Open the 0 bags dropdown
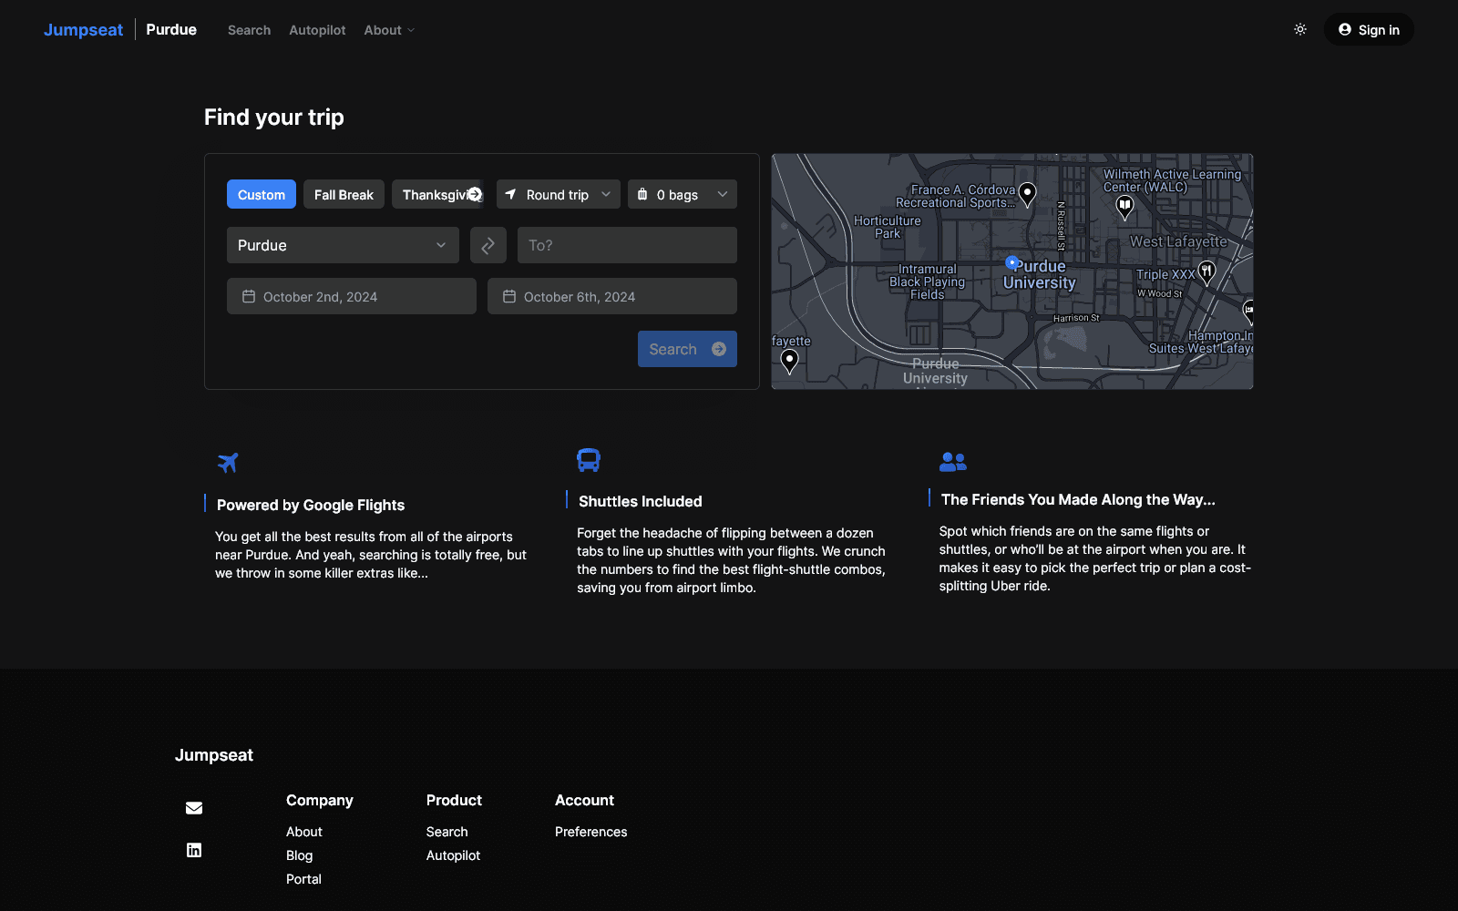 [x=683, y=194]
